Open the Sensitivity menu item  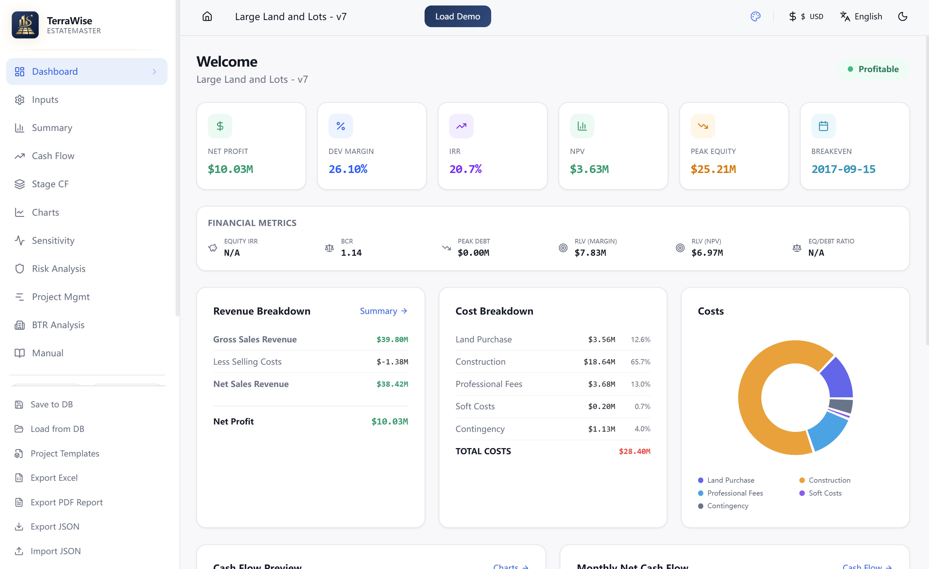pyautogui.click(x=53, y=240)
